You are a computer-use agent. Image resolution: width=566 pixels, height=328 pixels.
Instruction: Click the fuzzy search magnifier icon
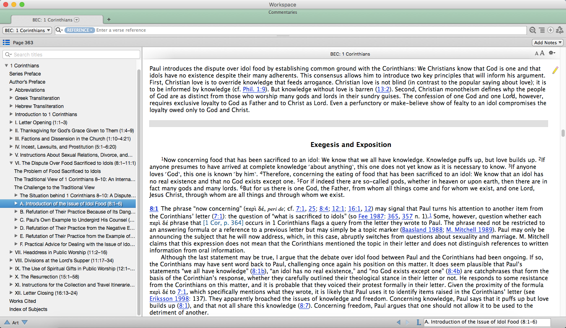point(533,30)
